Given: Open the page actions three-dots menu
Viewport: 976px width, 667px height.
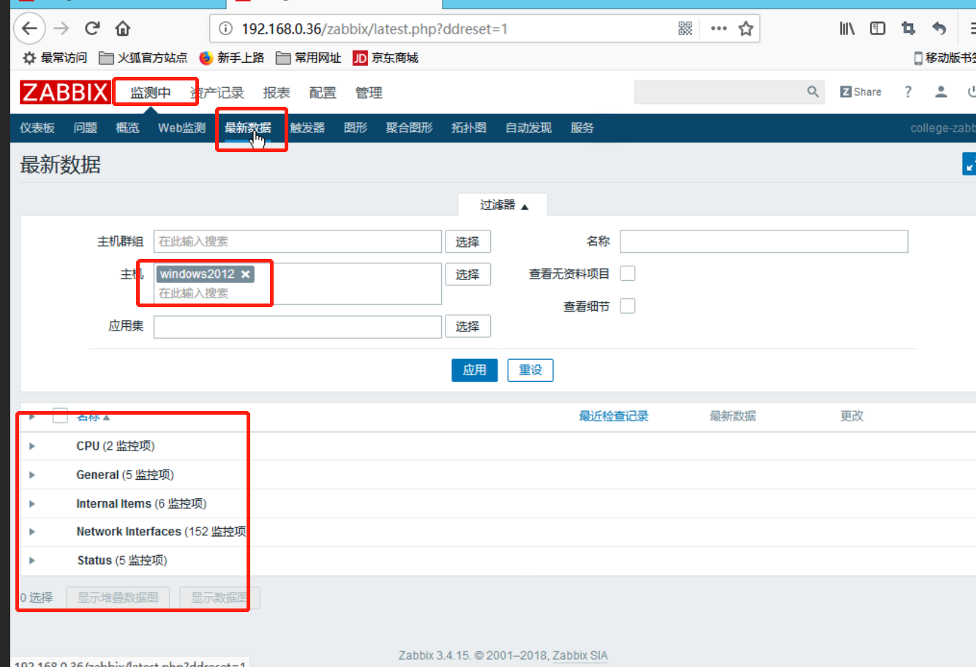Looking at the screenshot, I should point(719,29).
